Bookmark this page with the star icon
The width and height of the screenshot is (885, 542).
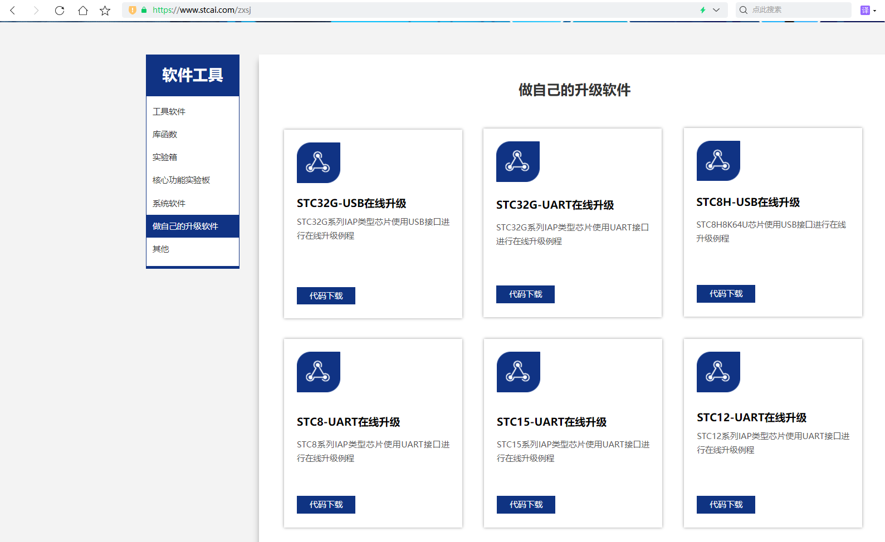point(105,10)
